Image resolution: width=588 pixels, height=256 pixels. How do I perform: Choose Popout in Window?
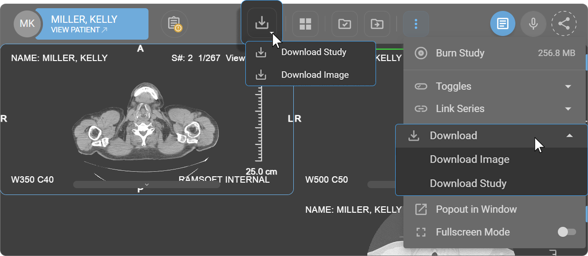pos(494,210)
